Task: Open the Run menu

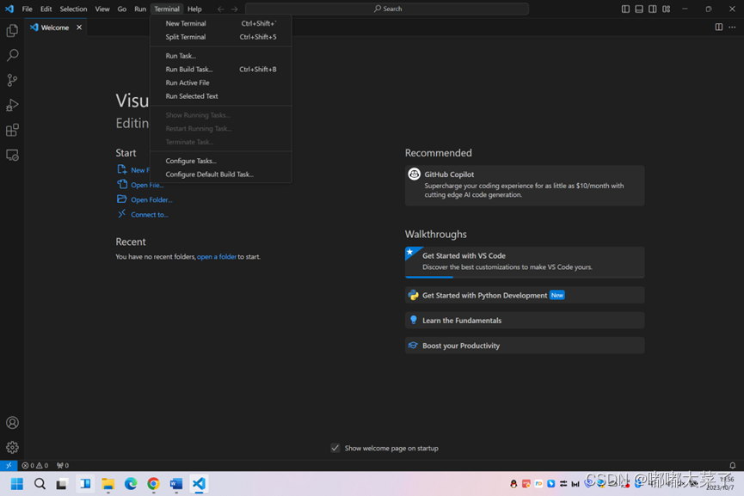Action: click(140, 9)
